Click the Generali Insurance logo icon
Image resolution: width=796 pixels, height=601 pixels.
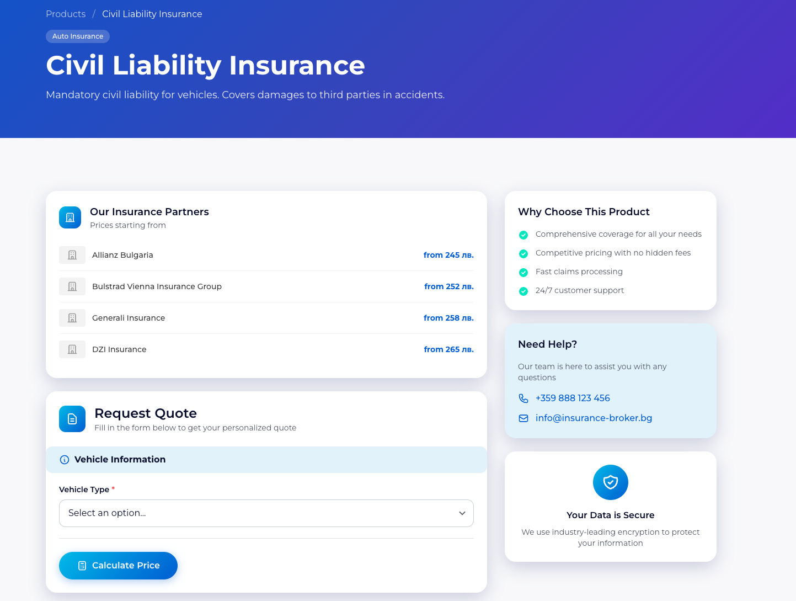click(72, 318)
